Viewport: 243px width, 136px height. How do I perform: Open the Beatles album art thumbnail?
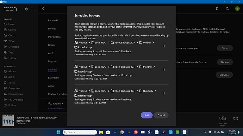pos(8,120)
